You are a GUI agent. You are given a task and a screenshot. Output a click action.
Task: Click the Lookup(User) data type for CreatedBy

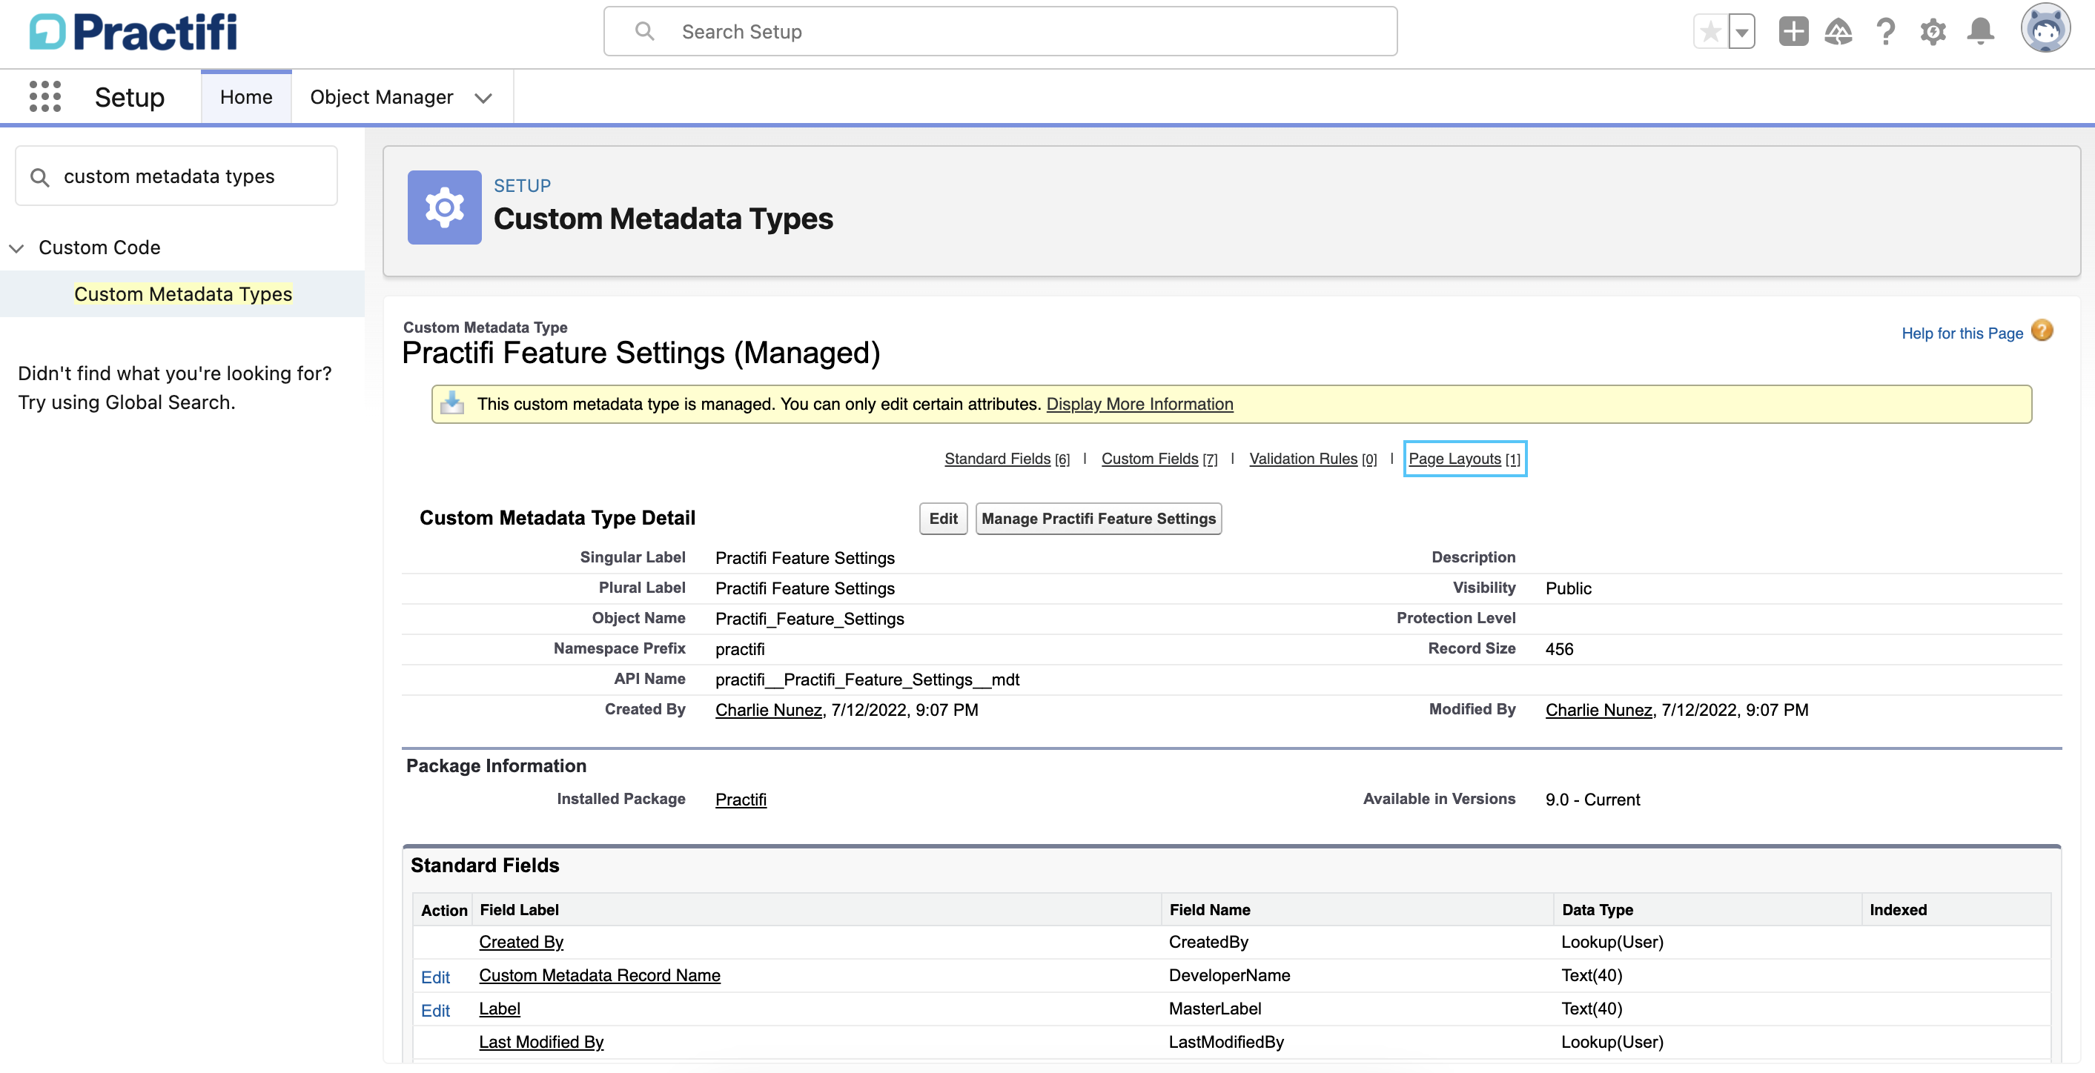pyautogui.click(x=1612, y=941)
